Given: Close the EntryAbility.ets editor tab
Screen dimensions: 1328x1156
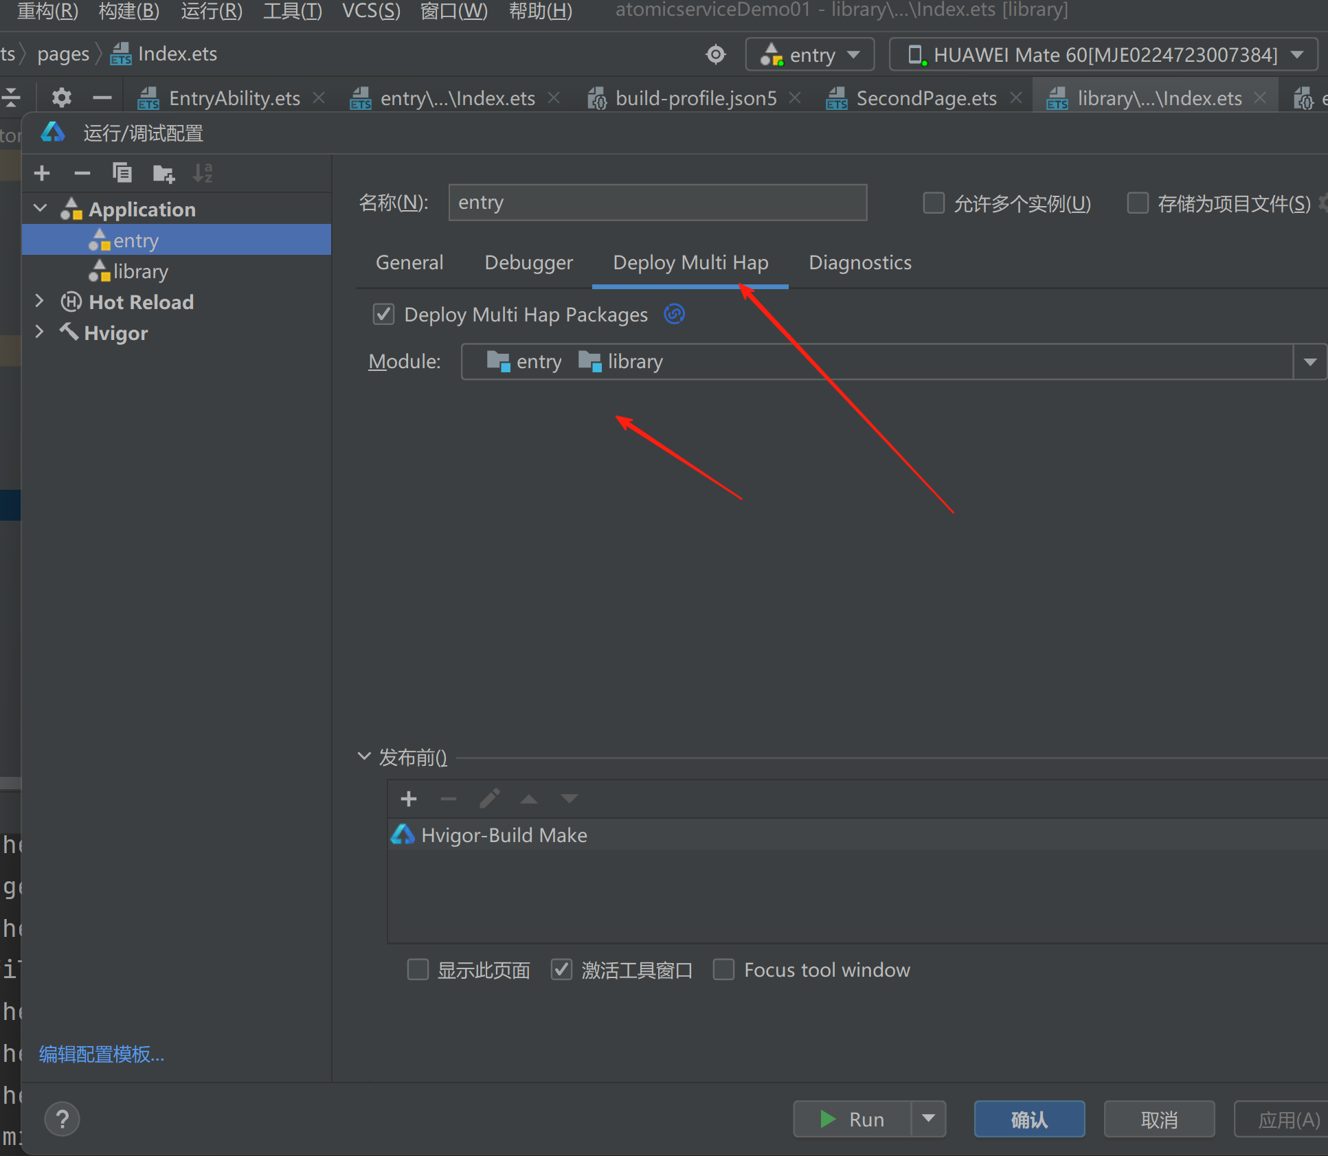Looking at the screenshot, I should coord(319,98).
